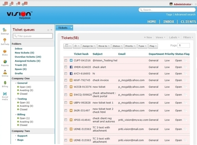Flag ticket KKVF-792745
This screenshot has width=197, height=145.
[186, 80]
